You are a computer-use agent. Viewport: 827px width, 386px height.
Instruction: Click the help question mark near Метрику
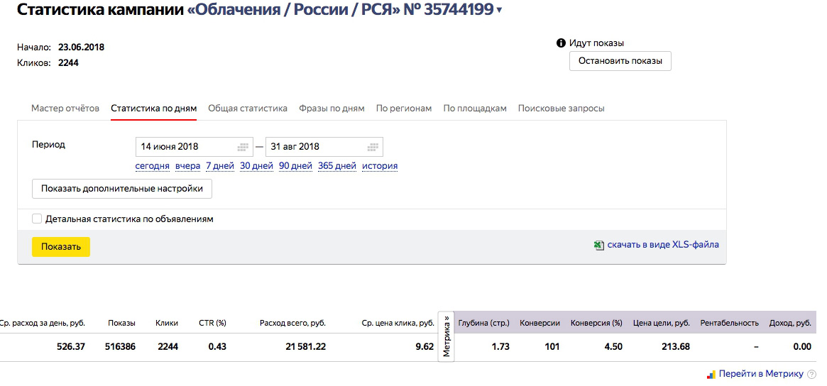(811, 375)
